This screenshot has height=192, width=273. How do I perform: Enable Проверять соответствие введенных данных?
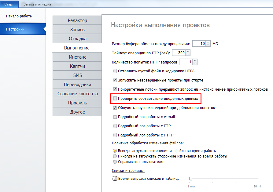click(x=115, y=98)
